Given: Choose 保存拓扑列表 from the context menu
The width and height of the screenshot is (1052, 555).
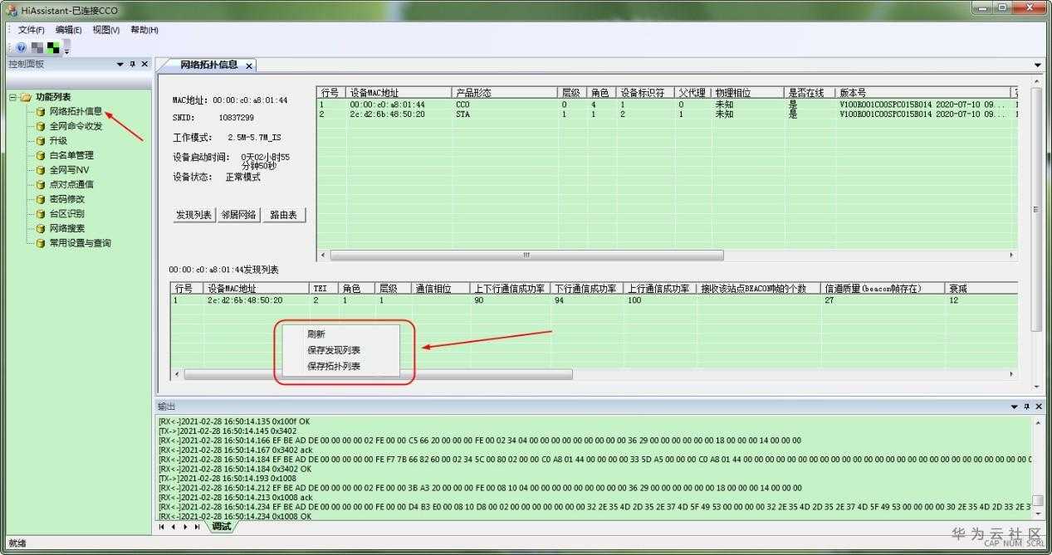Looking at the screenshot, I should [334, 366].
